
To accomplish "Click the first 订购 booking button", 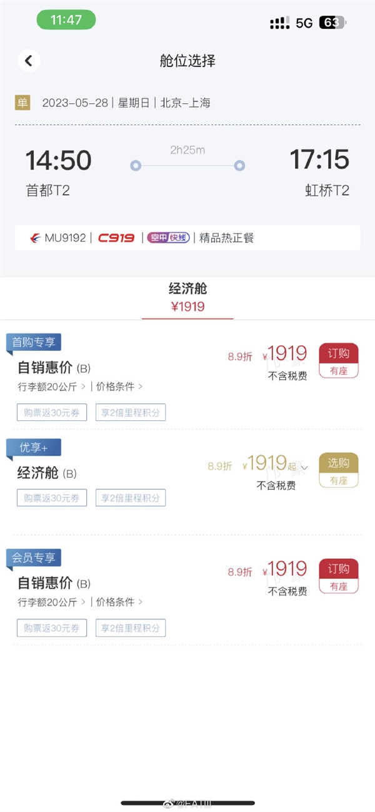I will coord(338,354).
